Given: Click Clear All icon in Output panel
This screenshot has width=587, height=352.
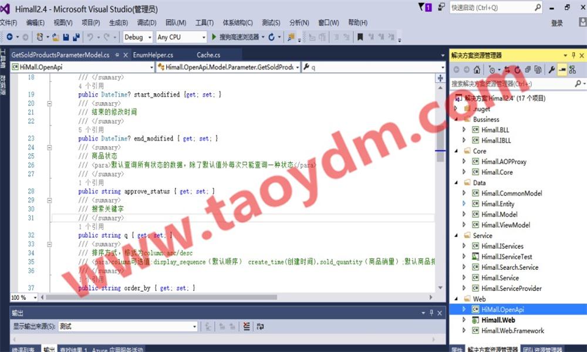Looking at the screenshot, I should coord(247,326).
